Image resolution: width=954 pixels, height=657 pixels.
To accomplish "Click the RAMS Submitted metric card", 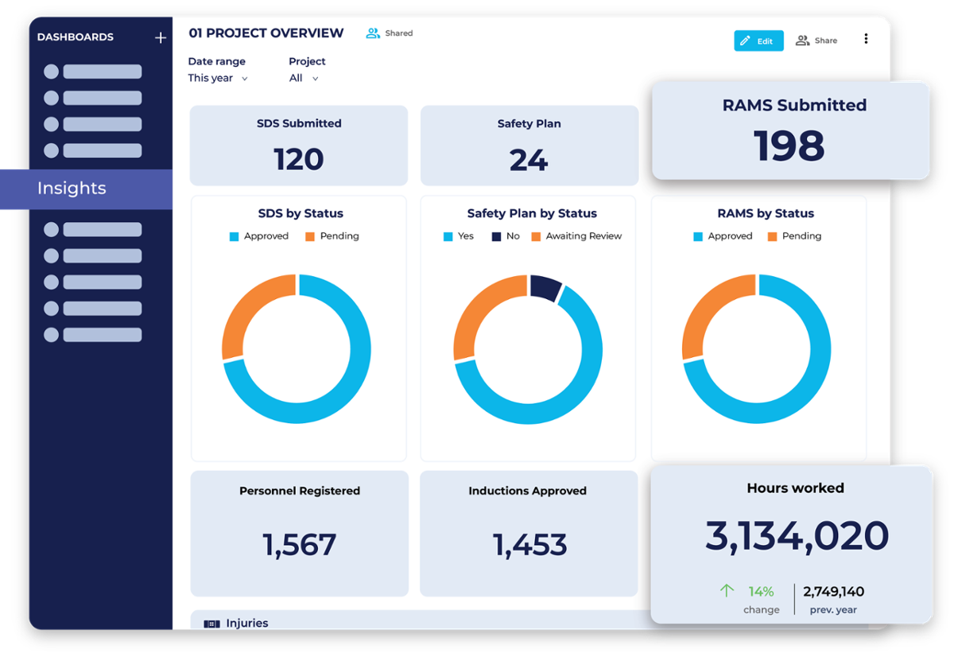I will tap(790, 130).
